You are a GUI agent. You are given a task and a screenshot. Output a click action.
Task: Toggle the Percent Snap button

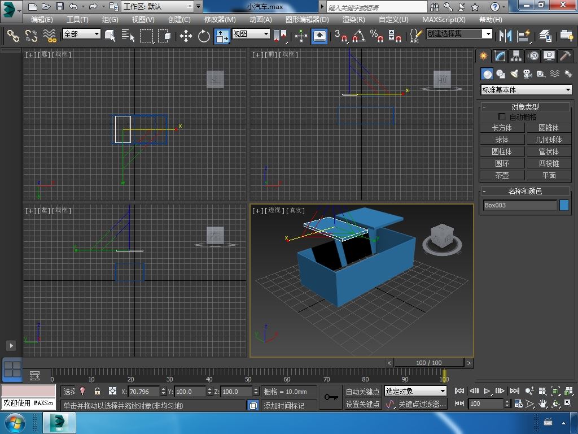coord(376,36)
